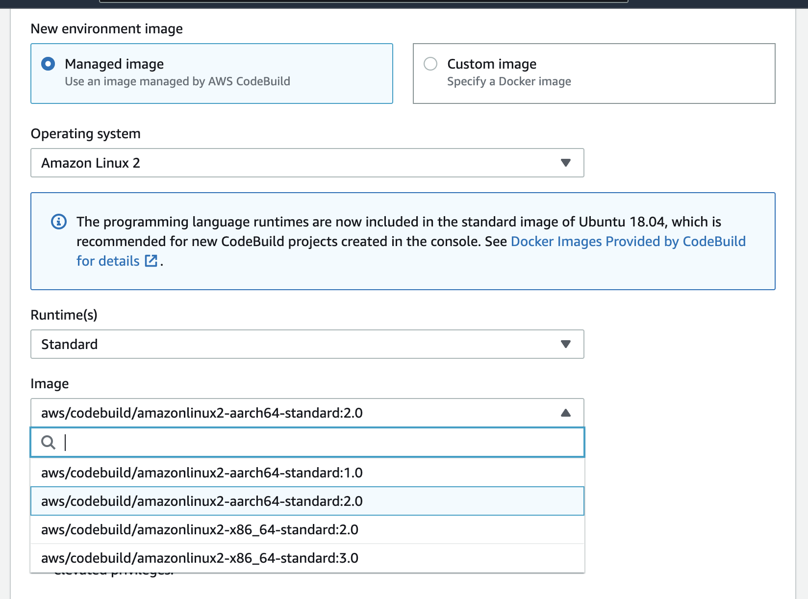Open Docker Images Provided by CodeBuild link
The height and width of the screenshot is (599, 808).
(x=628, y=241)
